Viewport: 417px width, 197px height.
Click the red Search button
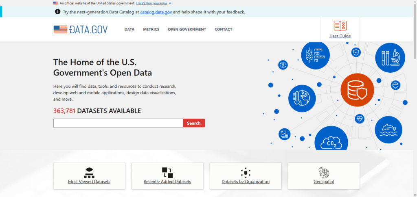click(x=194, y=123)
